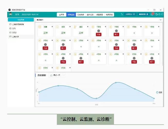Click the 油量 card icon
The height and width of the screenshot is (129, 168).
pos(40,27)
